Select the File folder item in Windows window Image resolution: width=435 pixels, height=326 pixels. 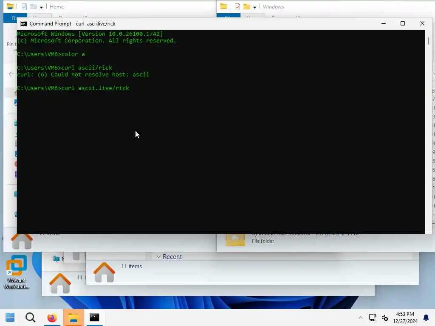tap(263, 241)
